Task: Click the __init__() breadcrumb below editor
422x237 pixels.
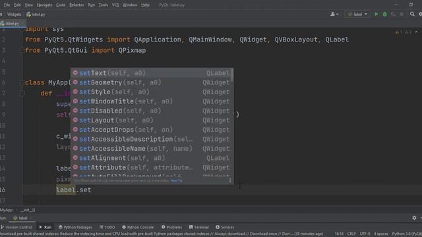Action: click(28, 210)
